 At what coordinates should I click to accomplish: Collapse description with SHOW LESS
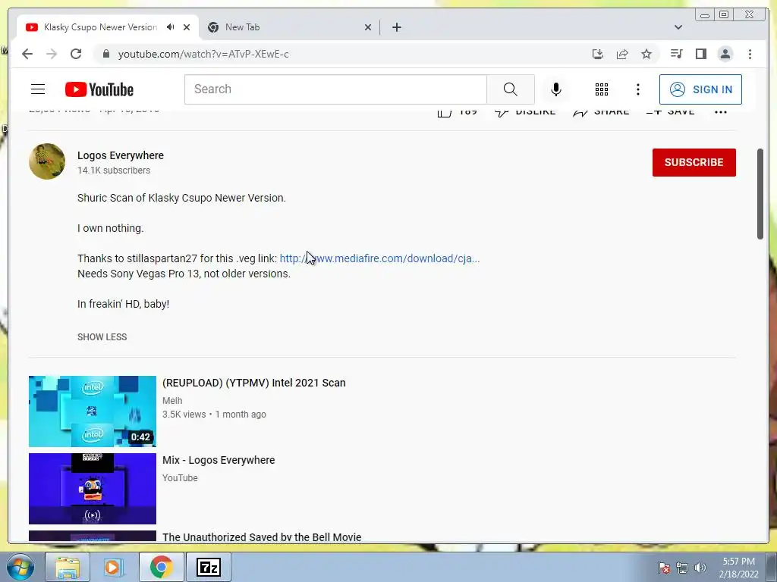click(102, 337)
